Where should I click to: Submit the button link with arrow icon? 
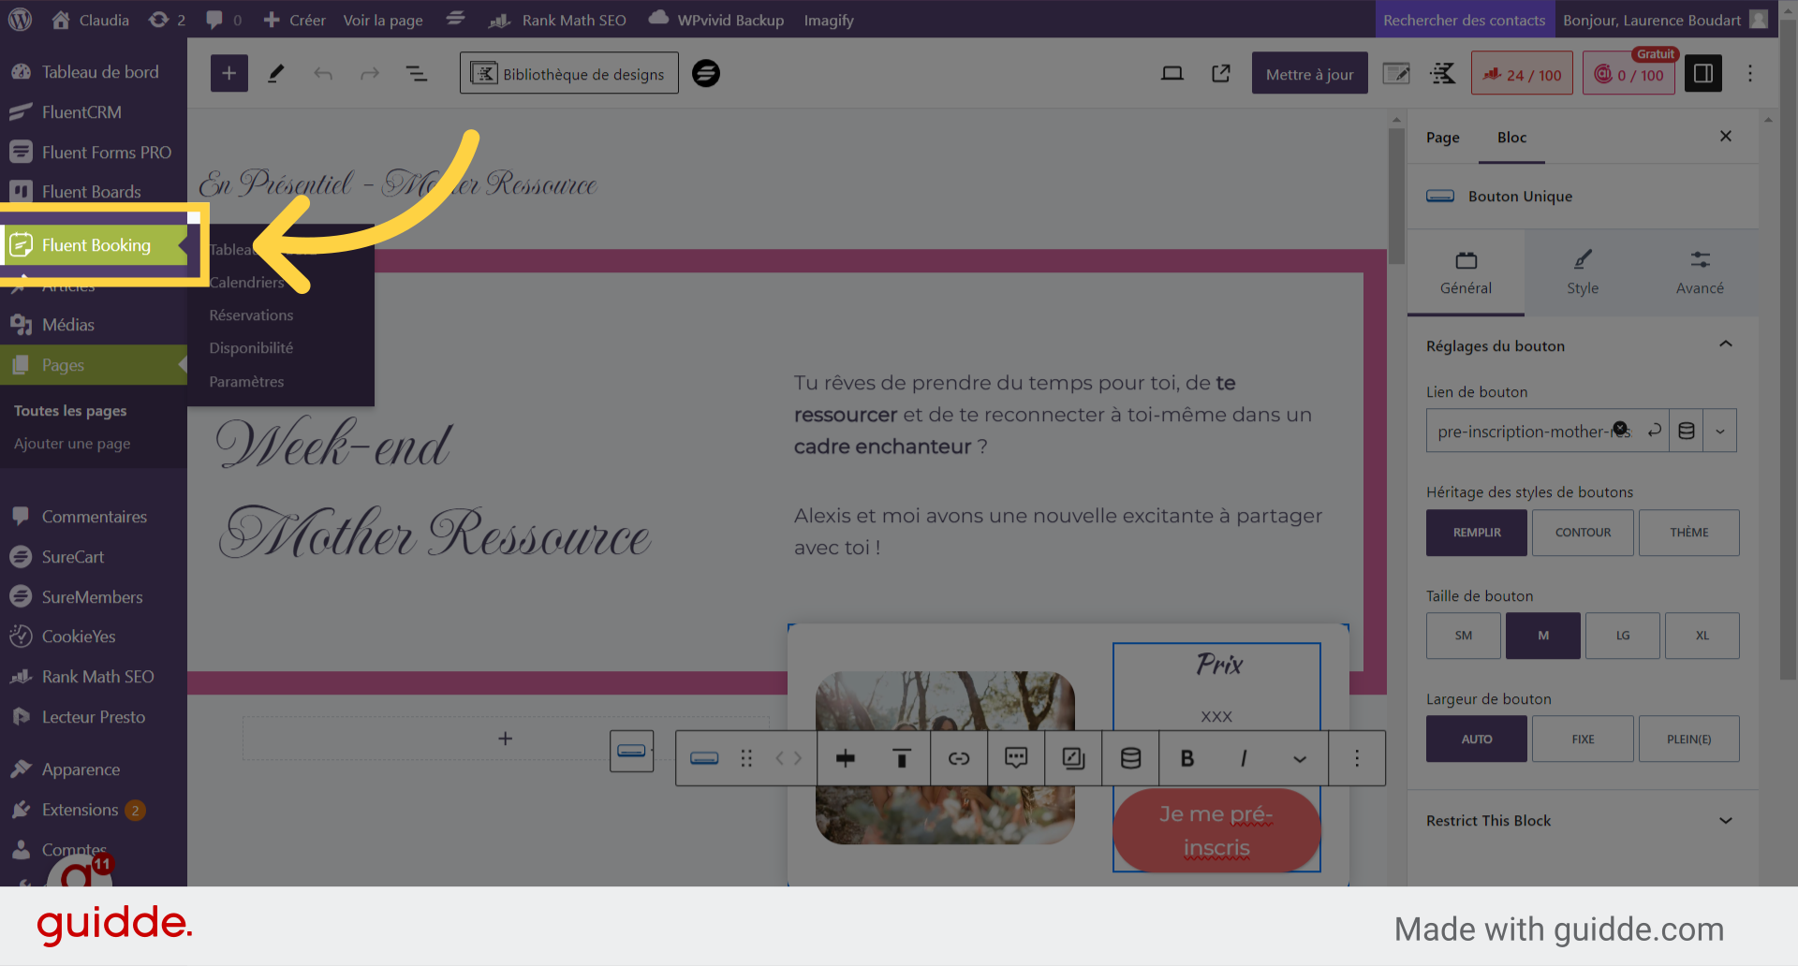[x=1655, y=430]
